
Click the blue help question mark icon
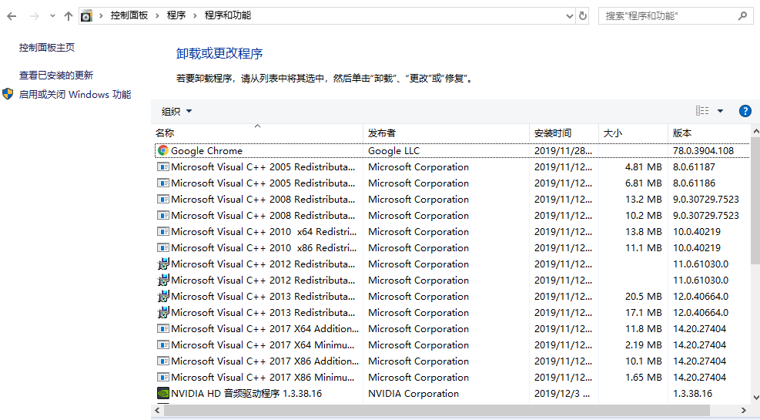point(745,111)
